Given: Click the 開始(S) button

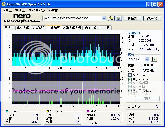Looking at the screenshot, I should 132,18.
